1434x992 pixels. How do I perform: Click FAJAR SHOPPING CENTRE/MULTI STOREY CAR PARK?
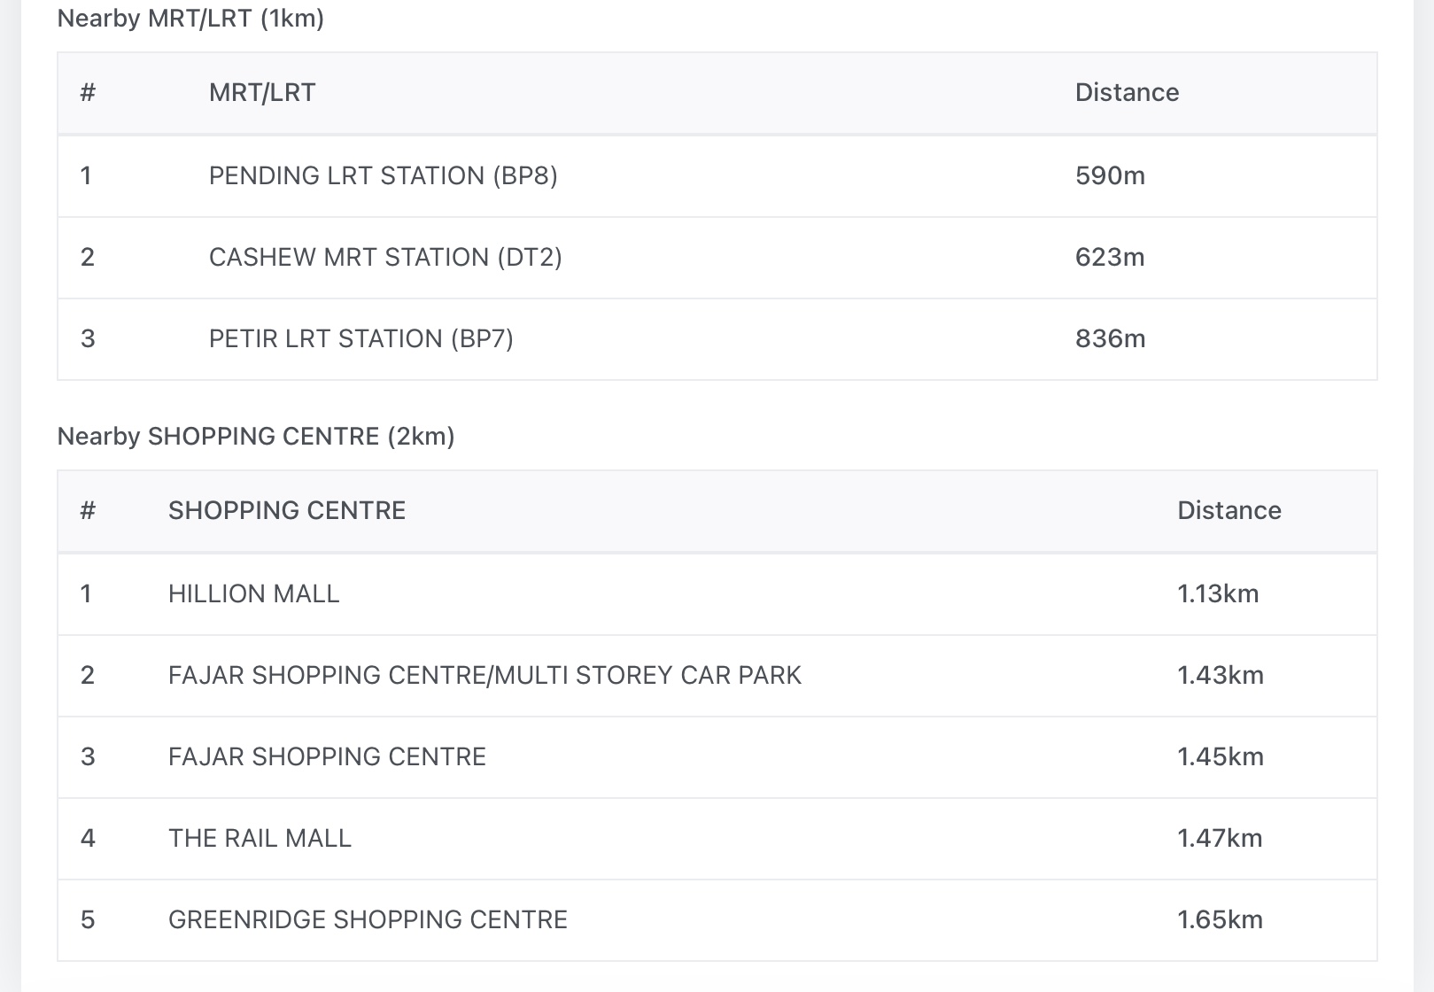tap(484, 675)
